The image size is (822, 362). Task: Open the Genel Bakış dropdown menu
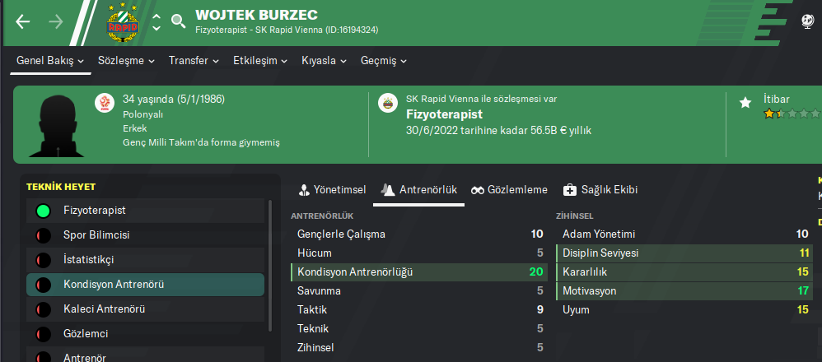tap(50, 61)
